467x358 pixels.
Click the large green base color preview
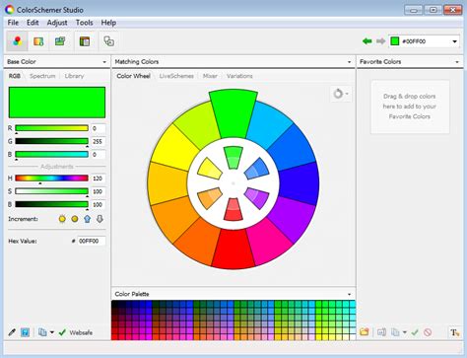point(57,103)
